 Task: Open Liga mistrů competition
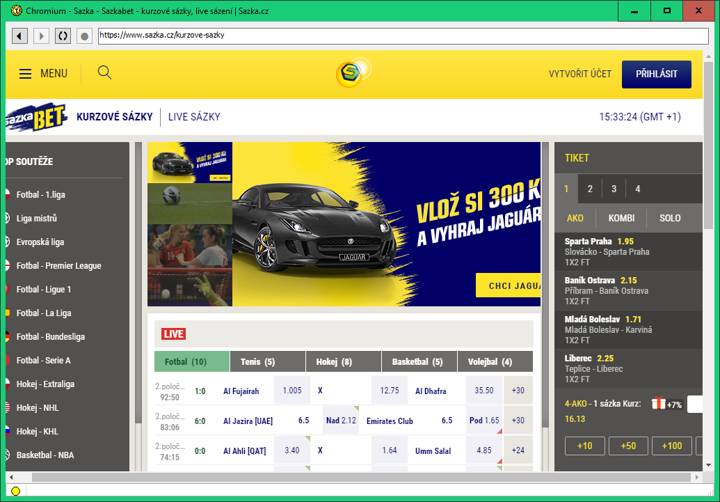[x=37, y=219]
